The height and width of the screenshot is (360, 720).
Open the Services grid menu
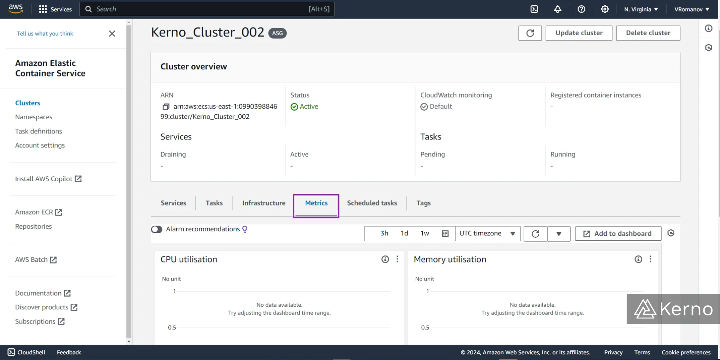[55, 9]
